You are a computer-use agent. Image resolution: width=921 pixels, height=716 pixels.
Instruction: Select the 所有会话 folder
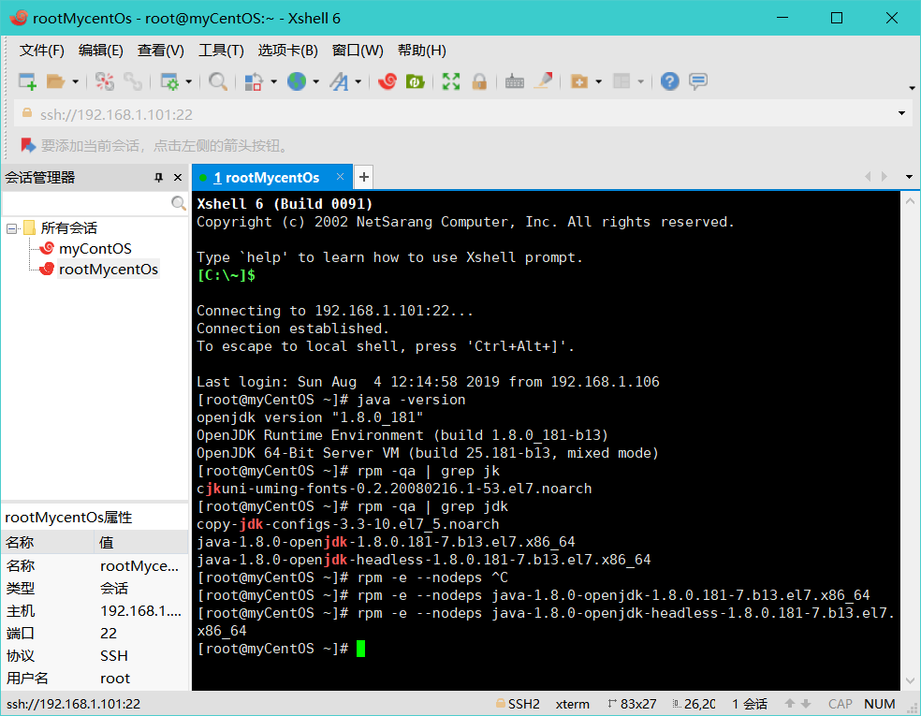pos(68,227)
